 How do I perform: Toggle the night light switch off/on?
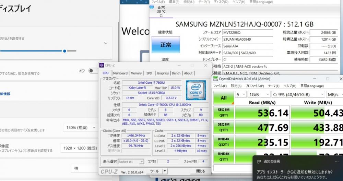tap(93, 71)
